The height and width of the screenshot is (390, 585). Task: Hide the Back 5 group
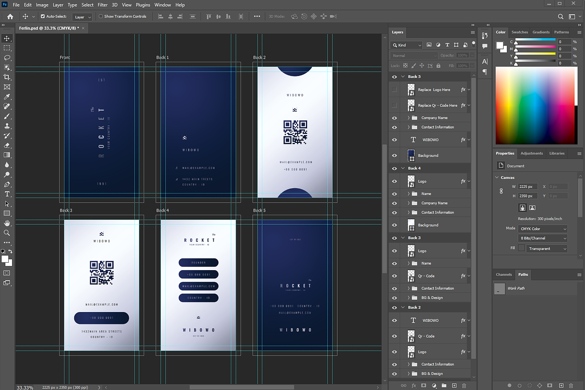(x=394, y=77)
